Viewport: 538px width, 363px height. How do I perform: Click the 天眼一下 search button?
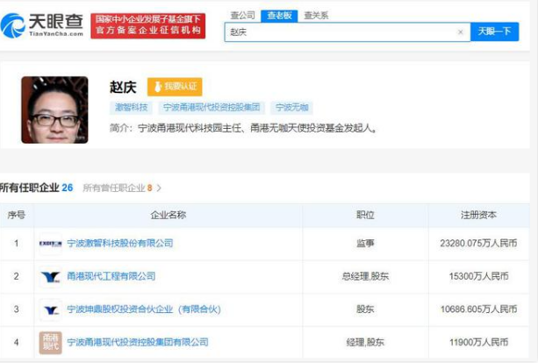[x=494, y=32]
